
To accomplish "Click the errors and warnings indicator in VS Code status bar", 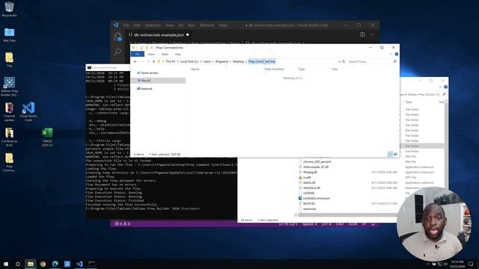I will (x=122, y=224).
